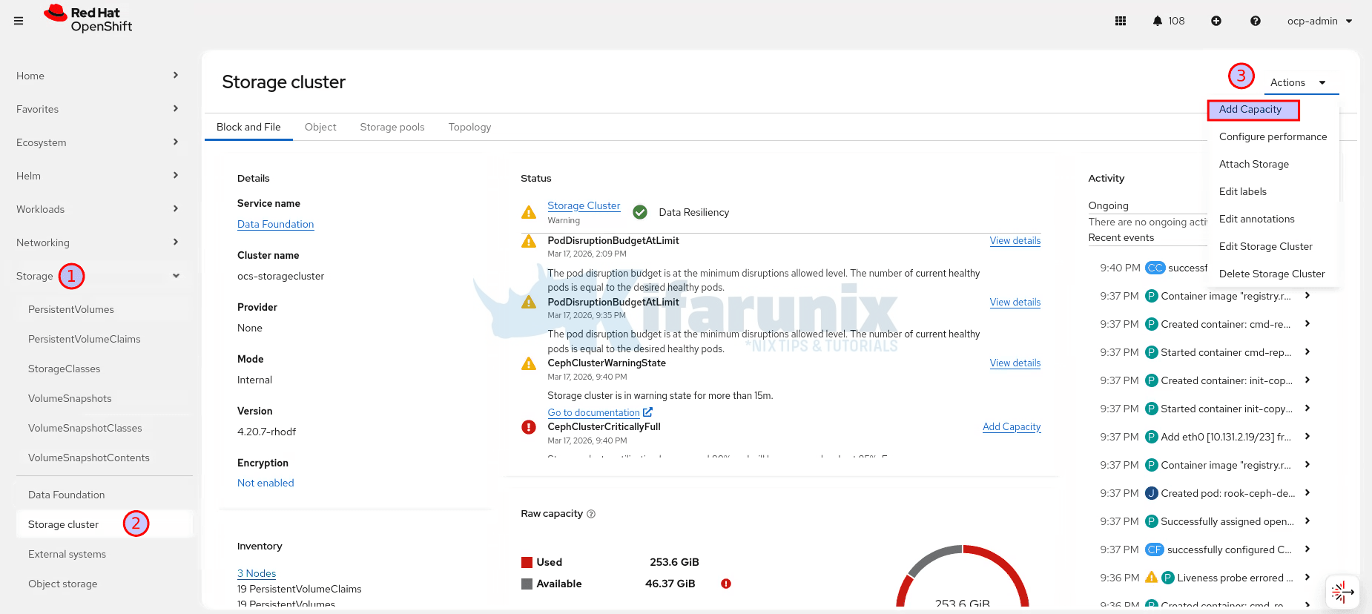This screenshot has height=614, width=1372.
Task: Click the warning icon on Liveness probe errored event
Action: (x=1151, y=577)
